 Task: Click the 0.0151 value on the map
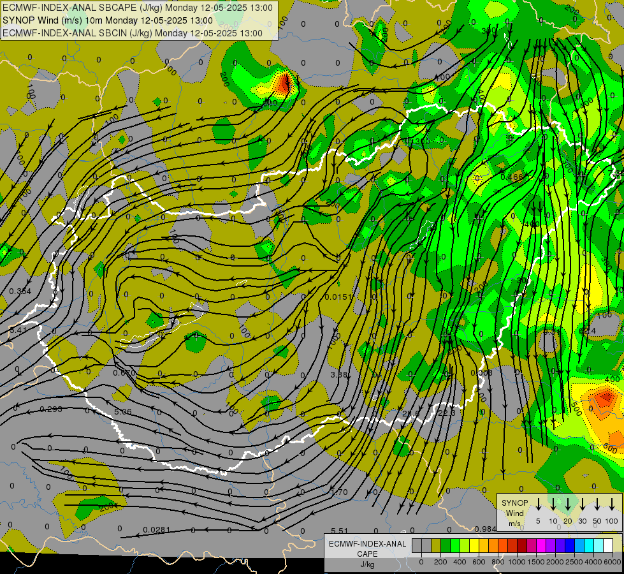tap(338, 297)
